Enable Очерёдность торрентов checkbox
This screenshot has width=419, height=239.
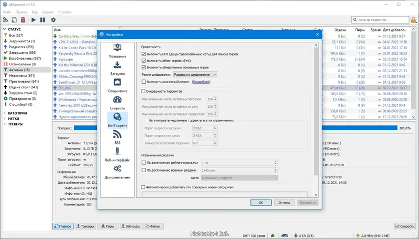coord(143,91)
